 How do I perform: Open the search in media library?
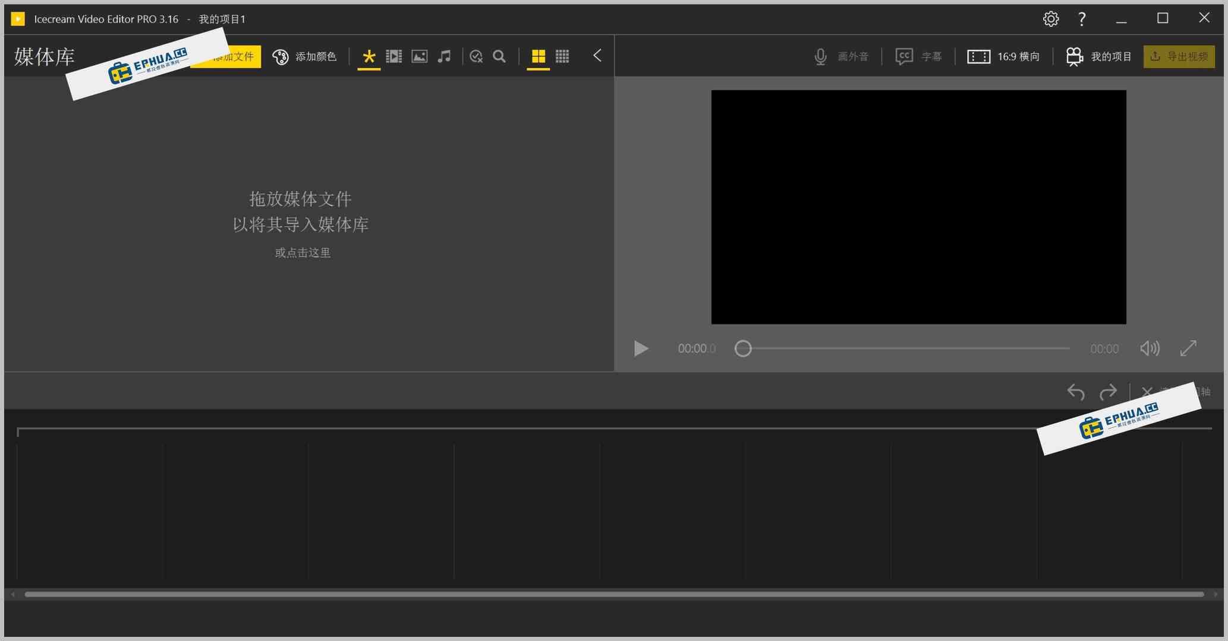499,56
